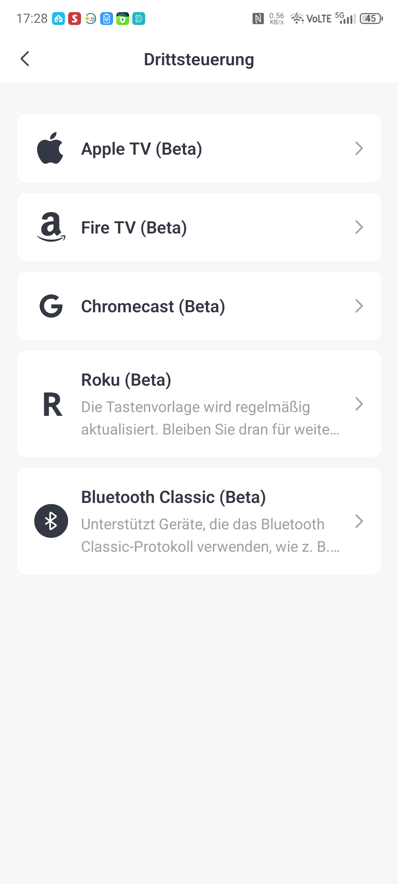This screenshot has width=398, height=884.
Task: Expand Bluetooth Classic chevron arrow
Action: coord(359,521)
